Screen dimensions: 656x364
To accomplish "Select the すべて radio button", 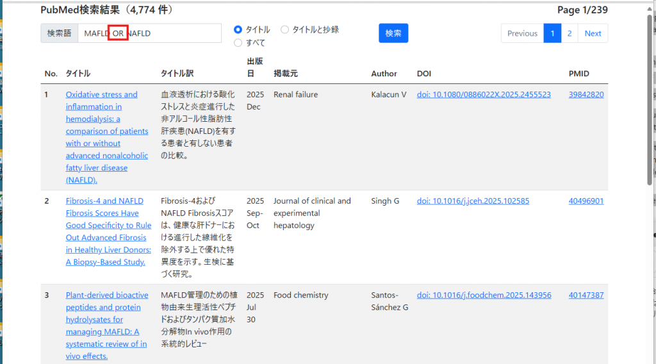I will tap(238, 43).
